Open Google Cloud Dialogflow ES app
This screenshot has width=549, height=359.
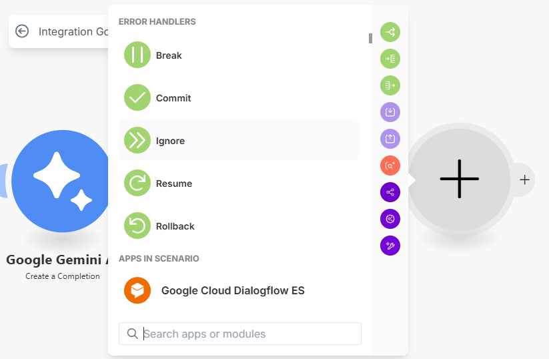[x=233, y=290]
